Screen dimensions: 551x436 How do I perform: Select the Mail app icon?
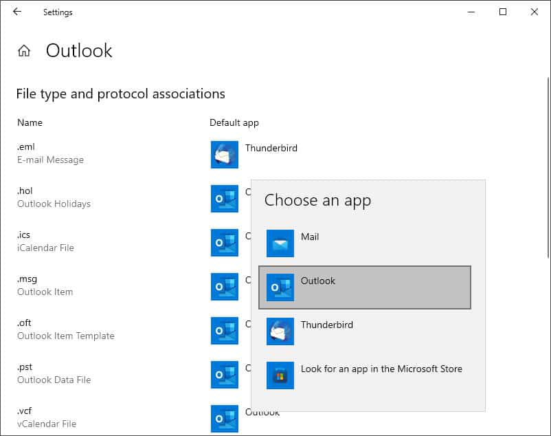click(280, 243)
